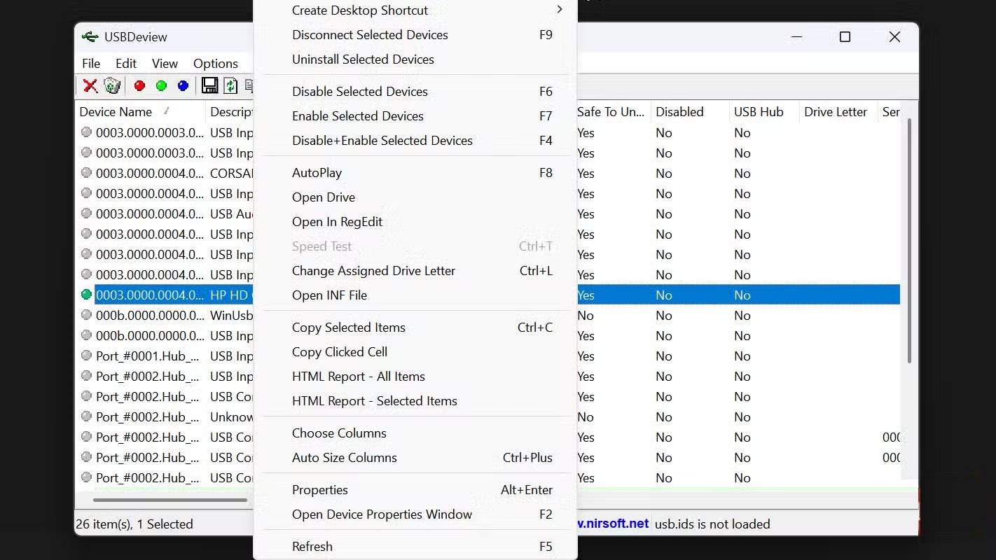Select Copy Clicked Cell
The image size is (996, 560).
(415, 352)
